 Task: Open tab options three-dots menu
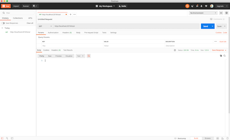pyautogui.click(x=74, y=14)
